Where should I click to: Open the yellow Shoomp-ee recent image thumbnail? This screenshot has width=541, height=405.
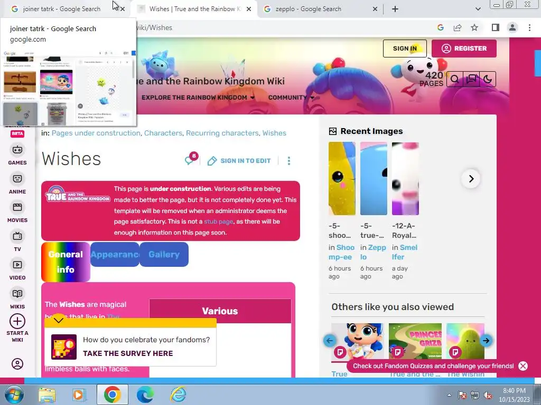[342, 179]
